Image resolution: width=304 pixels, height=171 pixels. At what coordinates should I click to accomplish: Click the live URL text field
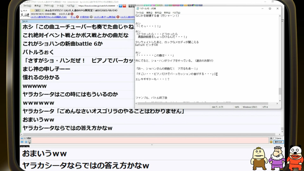[x=97, y=6]
